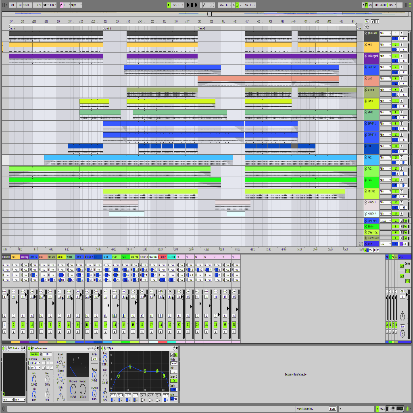The image size is (413, 413).
Task: Solo the KICK track in arrangement
Action: pyautogui.click(x=402, y=44)
